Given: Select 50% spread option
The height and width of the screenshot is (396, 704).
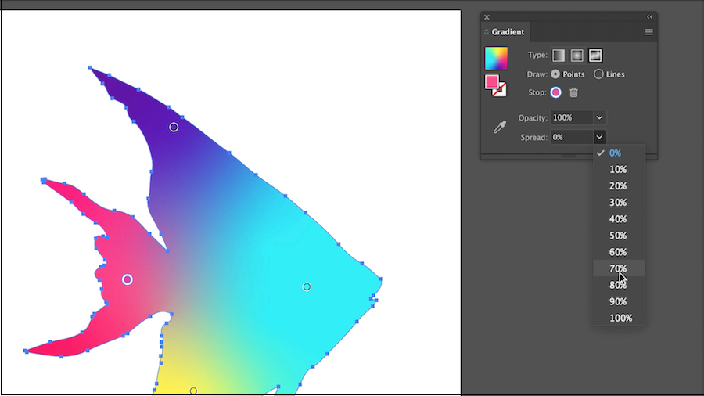Looking at the screenshot, I should 620,236.
